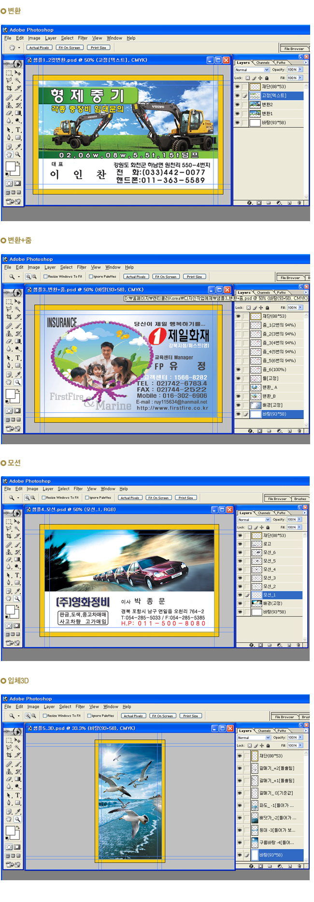Select the Zoom tool beside the 샘플5_3D.psd document
Viewport: 314px width, 902px height.
17,819
